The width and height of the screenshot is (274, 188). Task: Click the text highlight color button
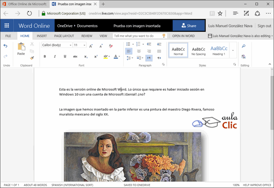pos(105,57)
